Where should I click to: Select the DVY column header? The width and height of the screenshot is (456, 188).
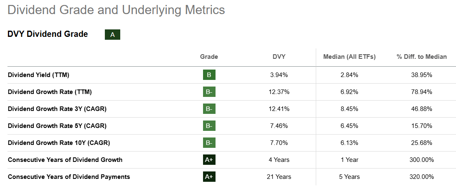coord(278,57)
